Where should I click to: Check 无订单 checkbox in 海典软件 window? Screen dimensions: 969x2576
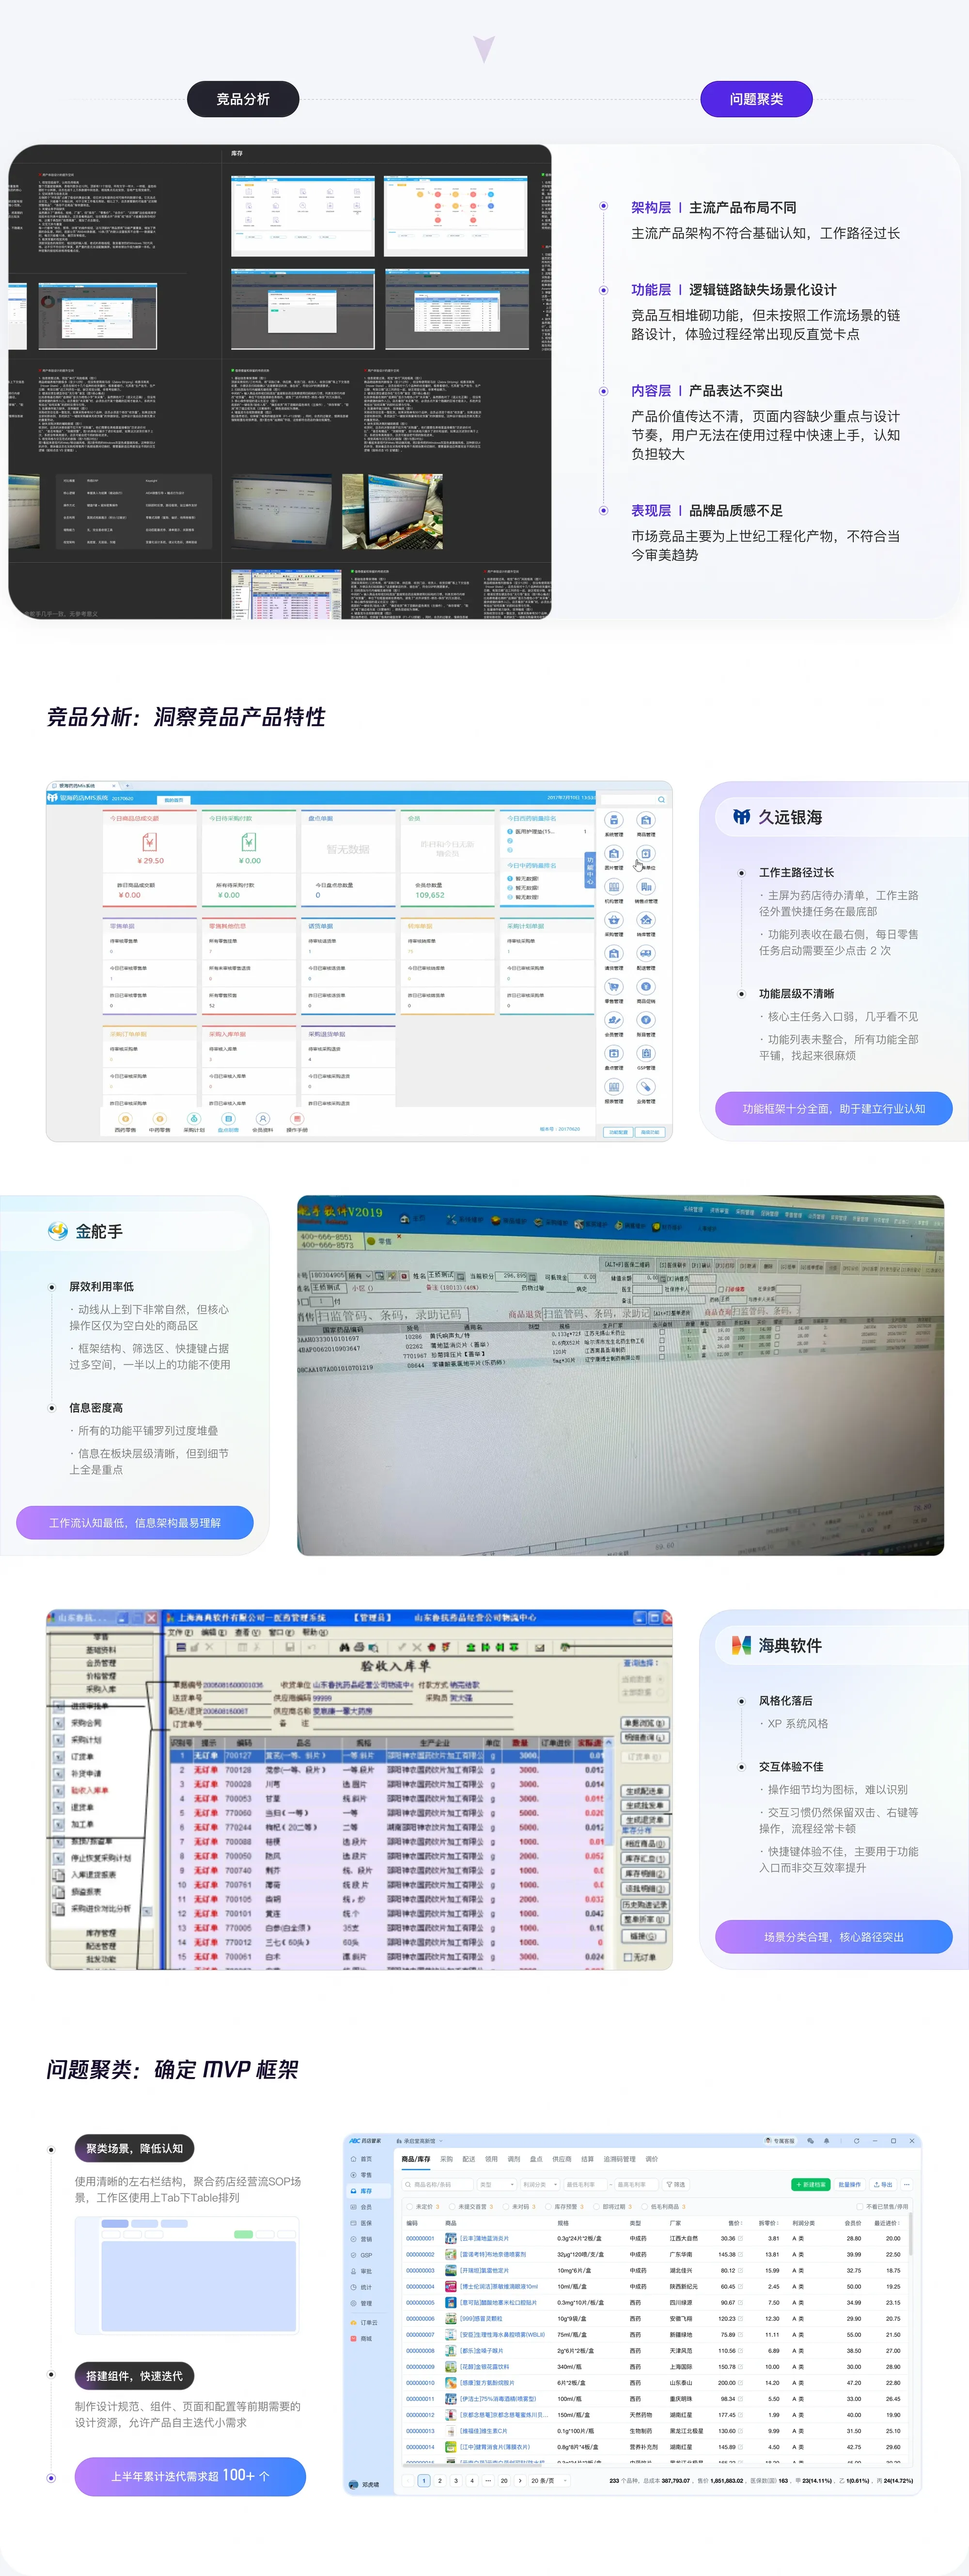point(628,1957)
